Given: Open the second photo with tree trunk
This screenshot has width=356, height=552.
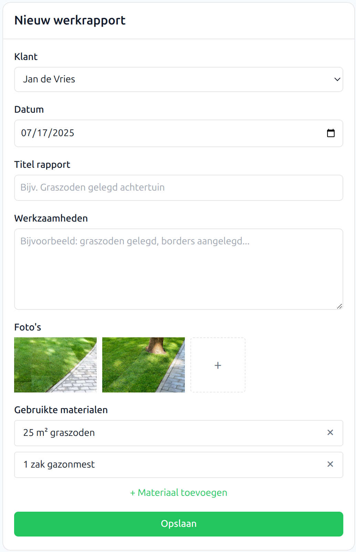Looking at the screenshot, I should [144, 365].
